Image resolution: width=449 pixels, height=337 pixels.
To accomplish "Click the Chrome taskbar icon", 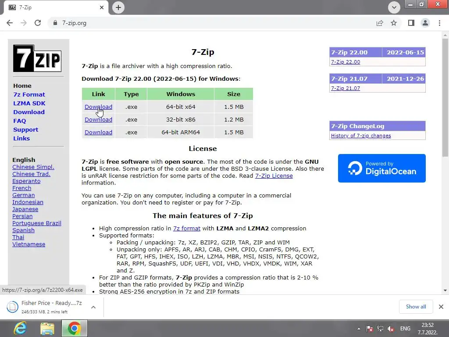I will point(74,328).
